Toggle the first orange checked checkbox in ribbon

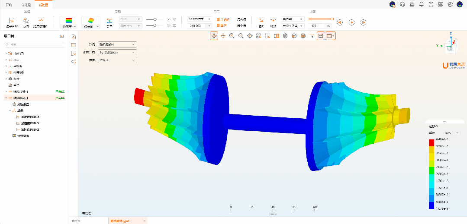tap(218, 19)
